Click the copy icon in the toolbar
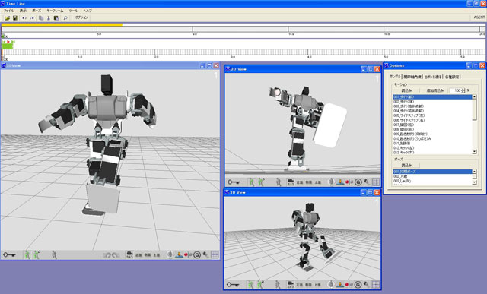 point(41,18)
